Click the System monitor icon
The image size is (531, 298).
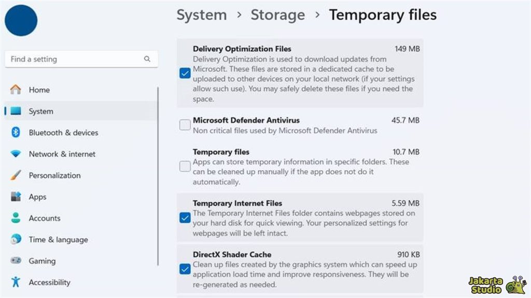coord(16,111)
